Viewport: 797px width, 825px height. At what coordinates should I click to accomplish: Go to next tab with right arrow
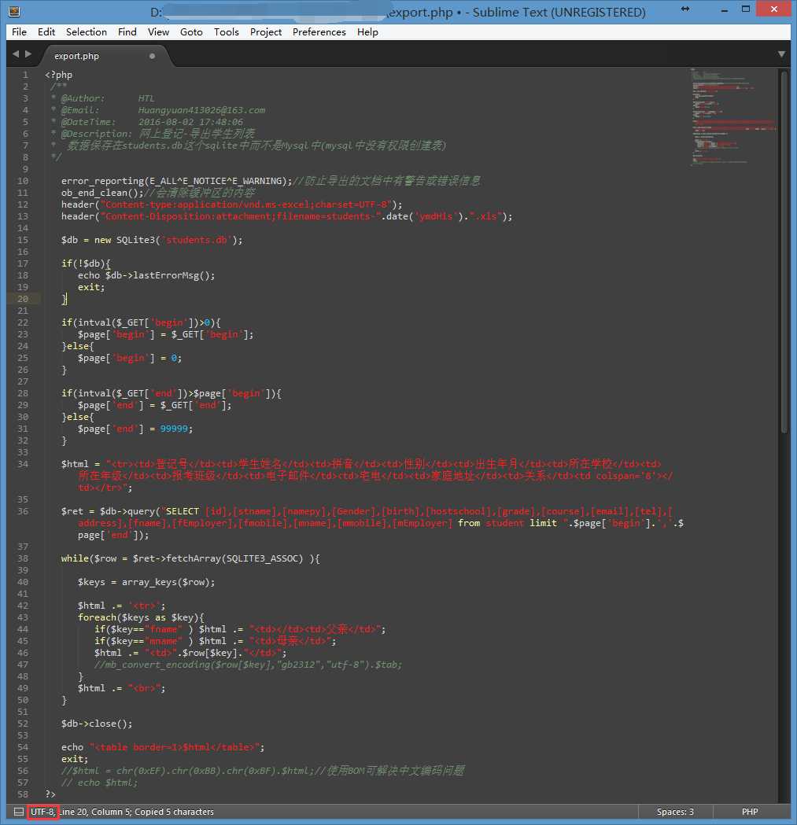click(x=28, y=54)
